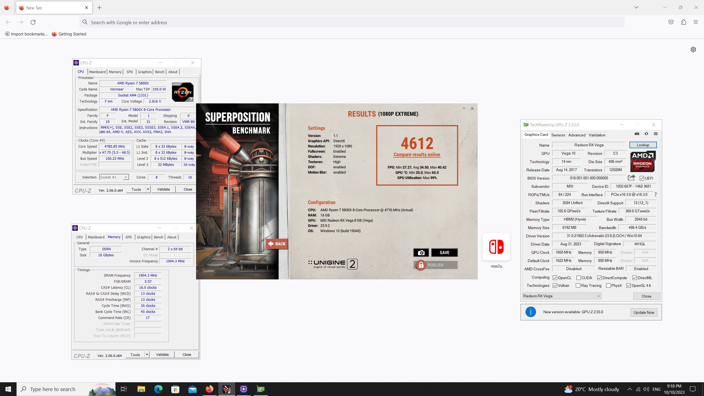This screenshot has height=396, width=704.
Task: Toggle the Vulkan checkbox
Action: [555, 285]
